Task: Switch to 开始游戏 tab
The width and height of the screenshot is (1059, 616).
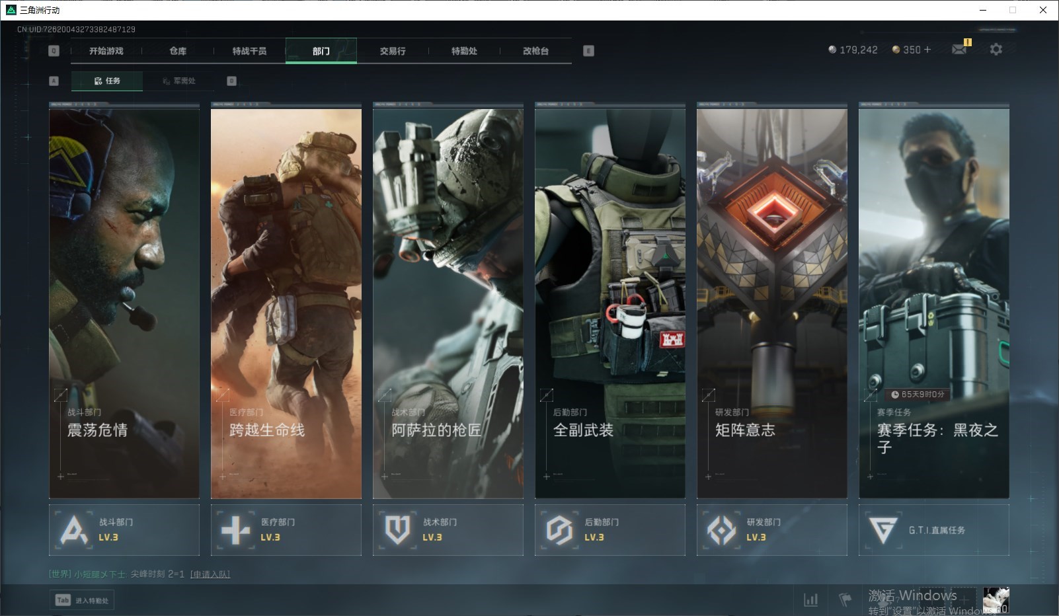Action: (106, 51)
